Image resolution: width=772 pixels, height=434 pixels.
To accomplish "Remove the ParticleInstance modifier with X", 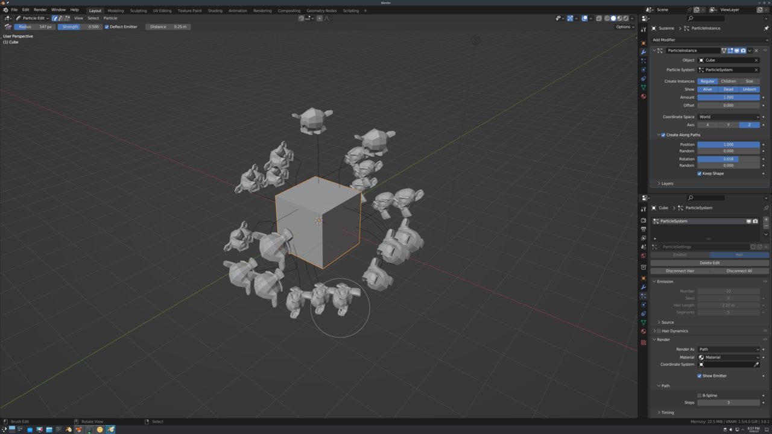I will [756, 51].
